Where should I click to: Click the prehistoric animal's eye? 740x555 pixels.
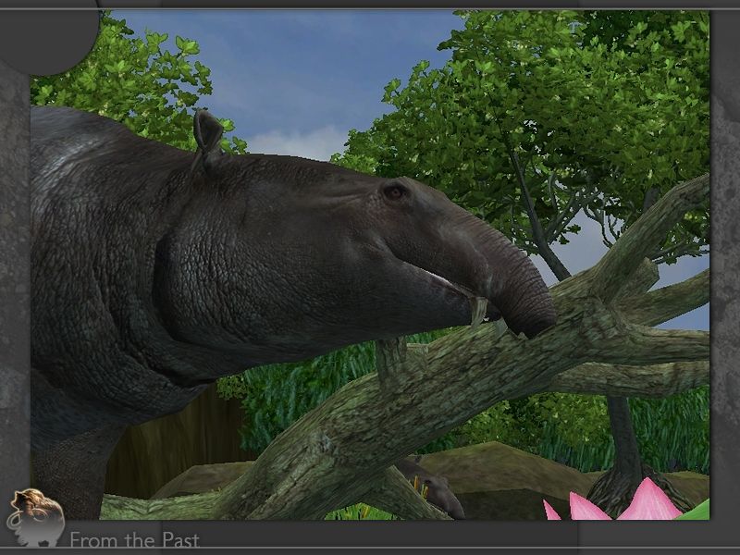click(x=395, y=191)
